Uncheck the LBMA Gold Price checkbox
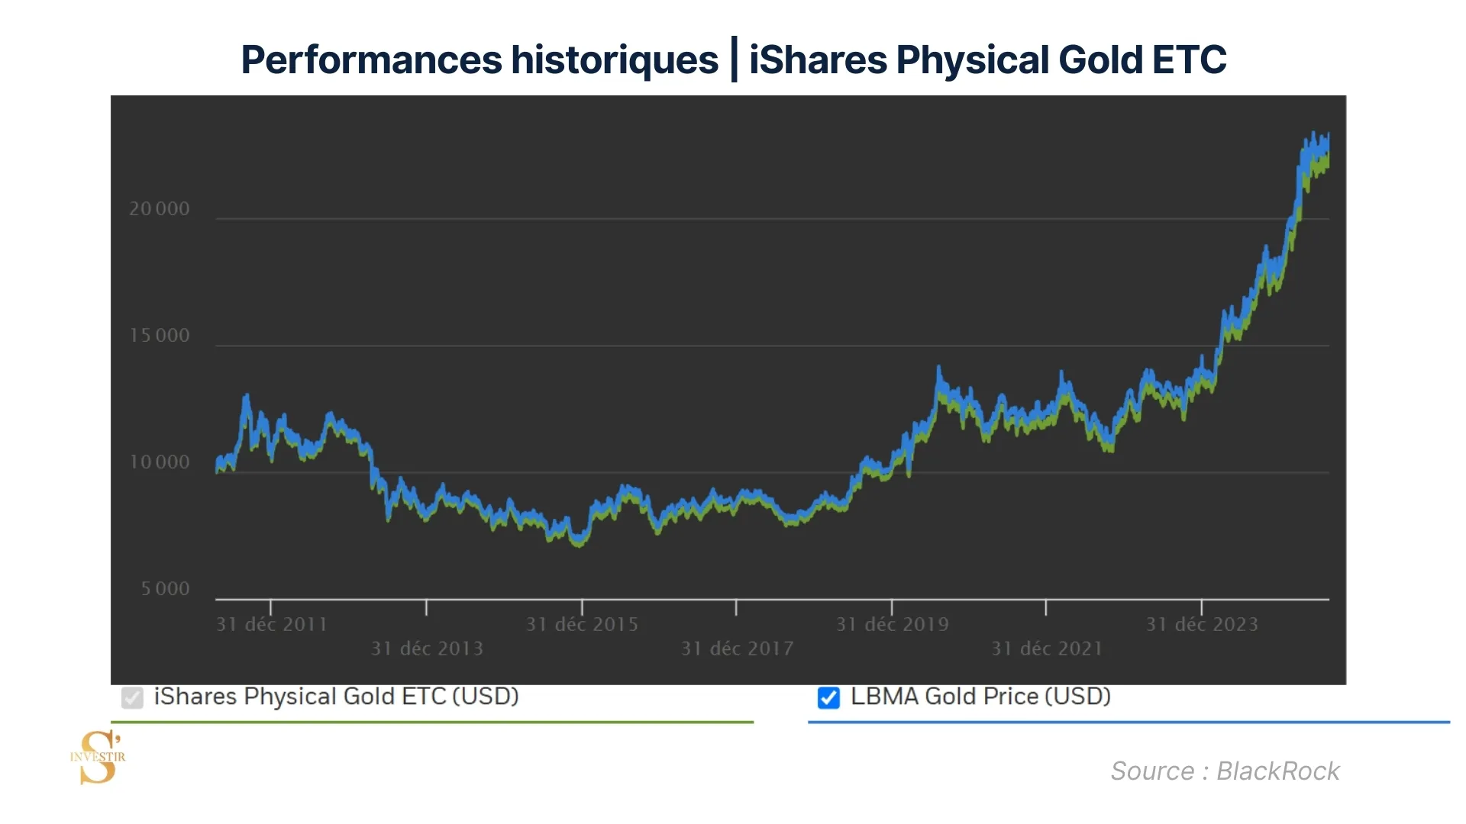 pos(828,697)
